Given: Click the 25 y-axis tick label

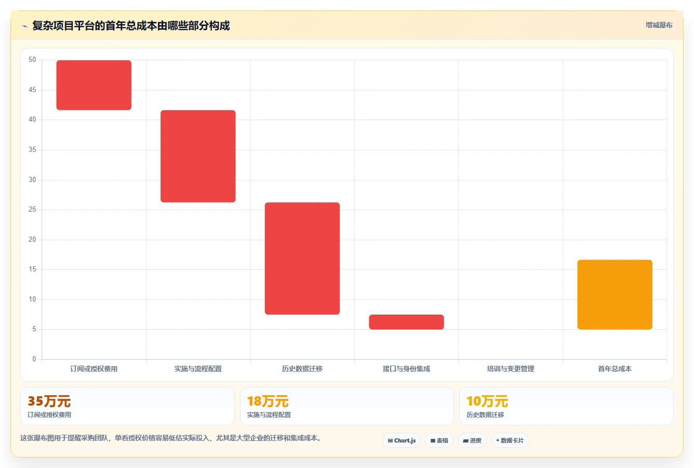Looking at the screenshot, I should tap(32, 210).
